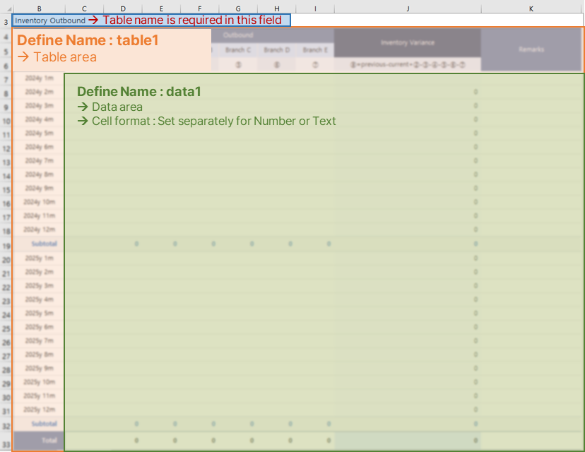This screenshot has height=452, width=585.
Task: Click the Inventory Outbound table name cell
Action: point(49,20)
